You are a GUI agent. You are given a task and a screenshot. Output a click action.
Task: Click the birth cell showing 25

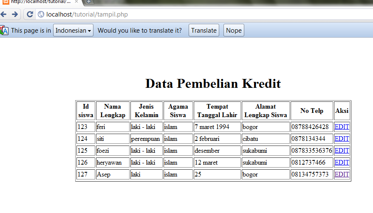click(217, 174)
